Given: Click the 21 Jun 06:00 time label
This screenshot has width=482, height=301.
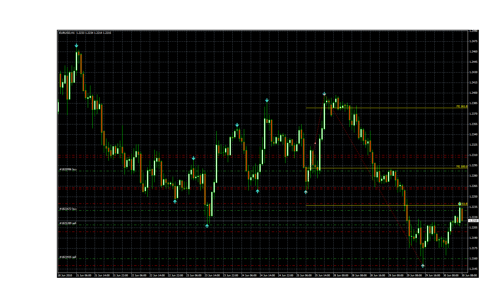Looking at the screenshot, I should 83,275.
